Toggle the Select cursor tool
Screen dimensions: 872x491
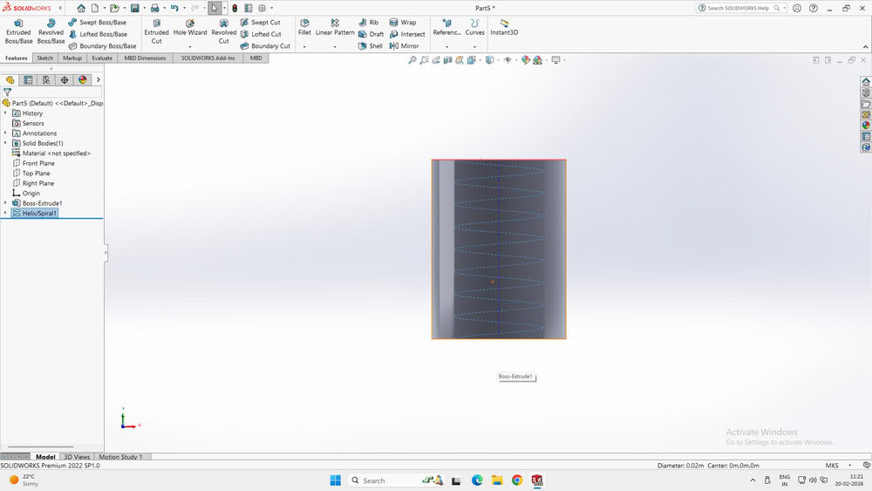[x=215, y=9]
